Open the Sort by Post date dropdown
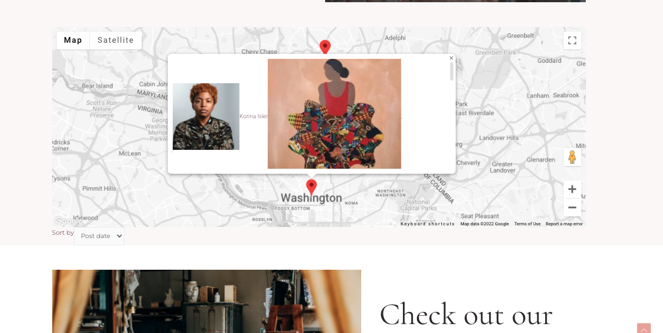 99,236
